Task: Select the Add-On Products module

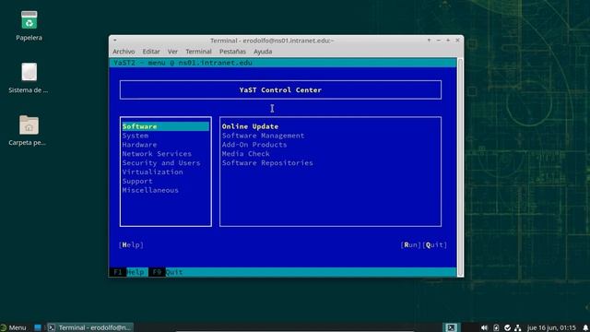Action: tap(254, 145)
